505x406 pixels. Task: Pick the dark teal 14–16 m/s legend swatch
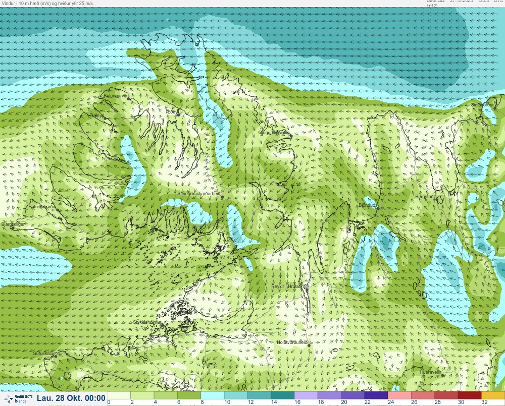click(283, 395)
